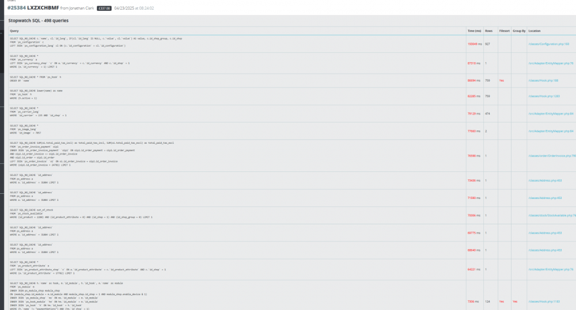Image resolution: width=576 pixels, height=310 pixels.
Task: Open the /classes/Hook.php:1183 location link
Action: (x=544, y=301)
